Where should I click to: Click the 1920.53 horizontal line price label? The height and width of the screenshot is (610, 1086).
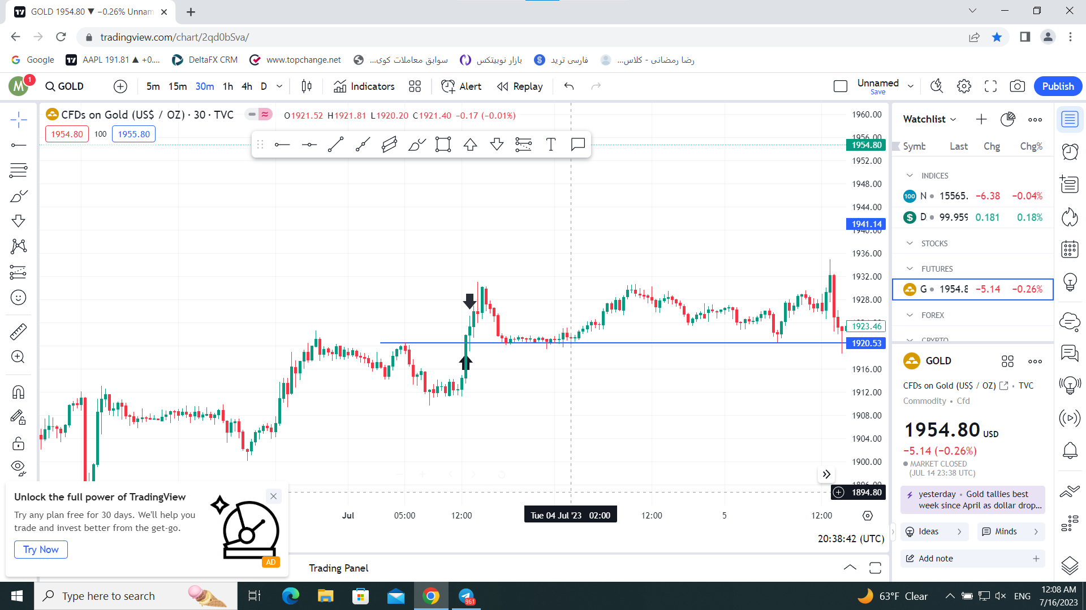(x=866, y=343)
